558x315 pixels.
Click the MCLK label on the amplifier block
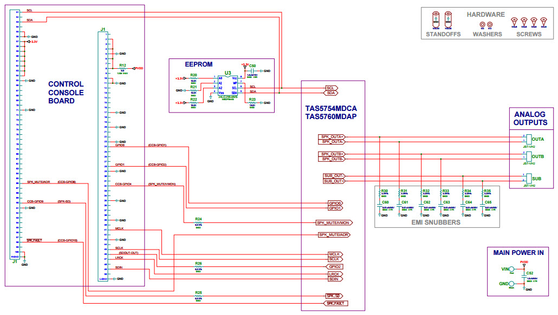(x=335, y=253)
